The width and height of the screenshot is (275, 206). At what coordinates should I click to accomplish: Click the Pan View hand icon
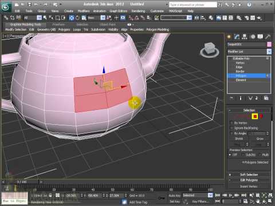258,201
